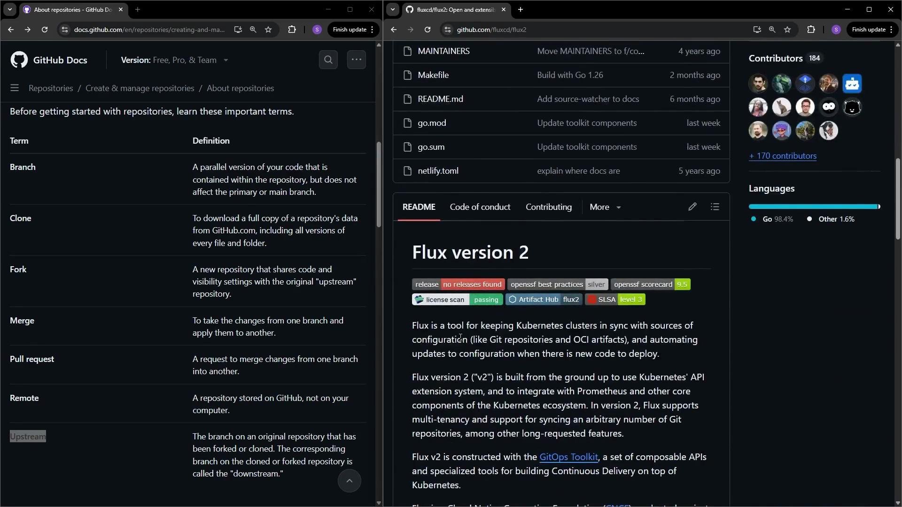Open new tab in the flux2 window
Viewport: 902px width, 507px height.
(x=521, y=9)
